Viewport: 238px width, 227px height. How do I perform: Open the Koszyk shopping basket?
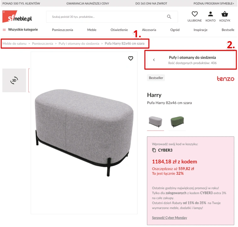pos(225,14)
